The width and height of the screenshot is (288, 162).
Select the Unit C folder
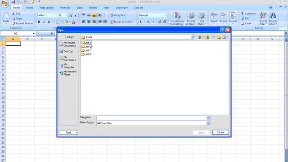(x=86, y=50)
